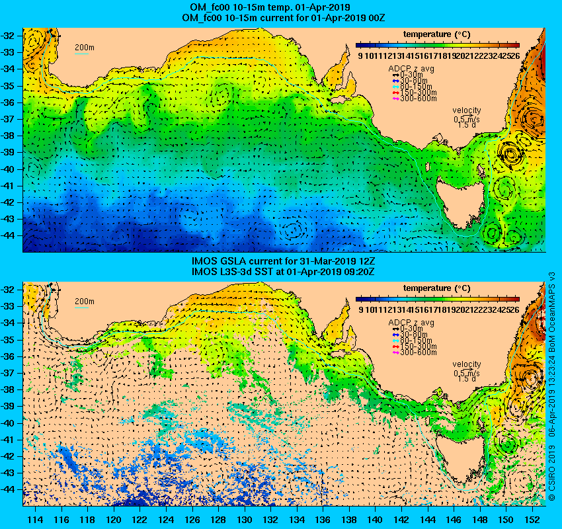
Task: Click the 'OM_fc00 10-15m temp. 01-Apr-2019' title
Action: 270,7
